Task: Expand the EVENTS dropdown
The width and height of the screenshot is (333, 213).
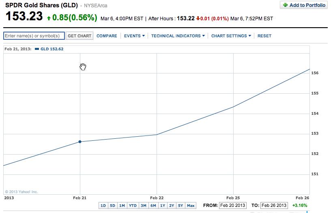Action: 134,36
